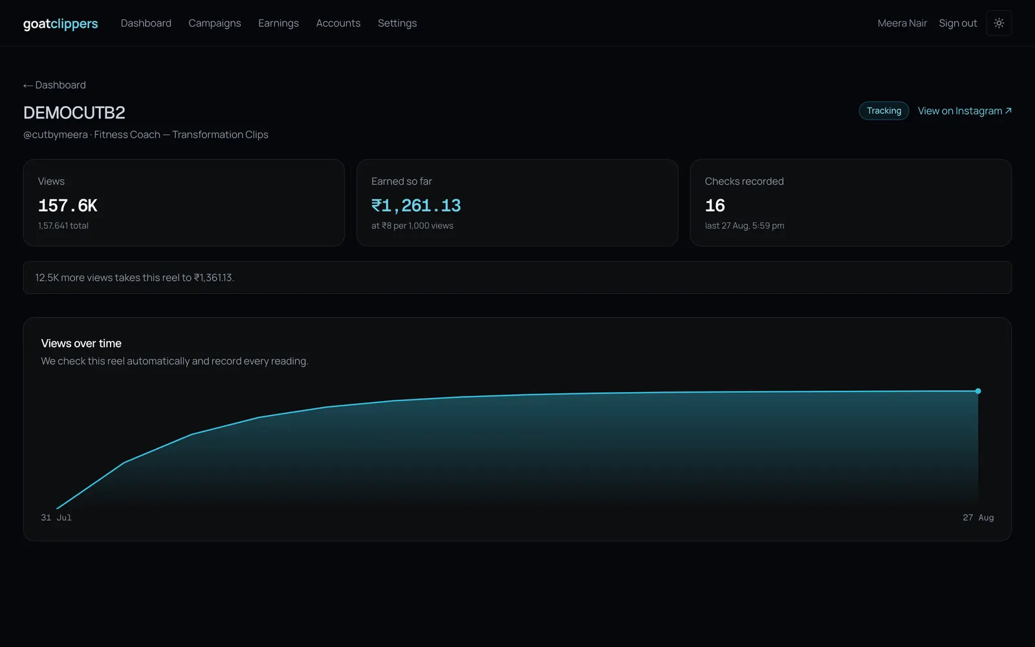Viewport: 1035px width, 647px height.
Task: Click the @cutbymeera campaign subtitle
Action: (x=146, y=135)
